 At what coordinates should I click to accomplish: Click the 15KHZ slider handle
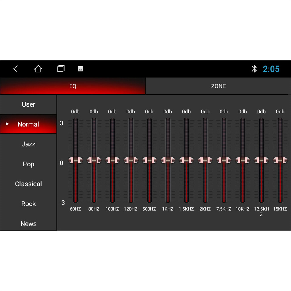pos(280,160)
